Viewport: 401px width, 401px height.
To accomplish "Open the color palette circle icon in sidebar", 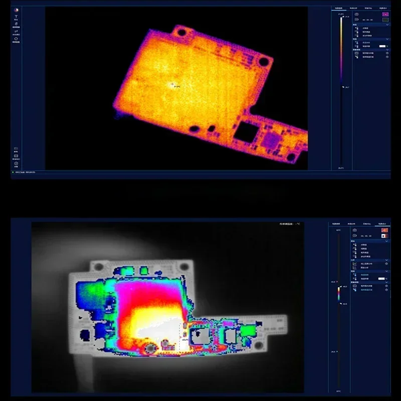I will [x=16, y=10].
